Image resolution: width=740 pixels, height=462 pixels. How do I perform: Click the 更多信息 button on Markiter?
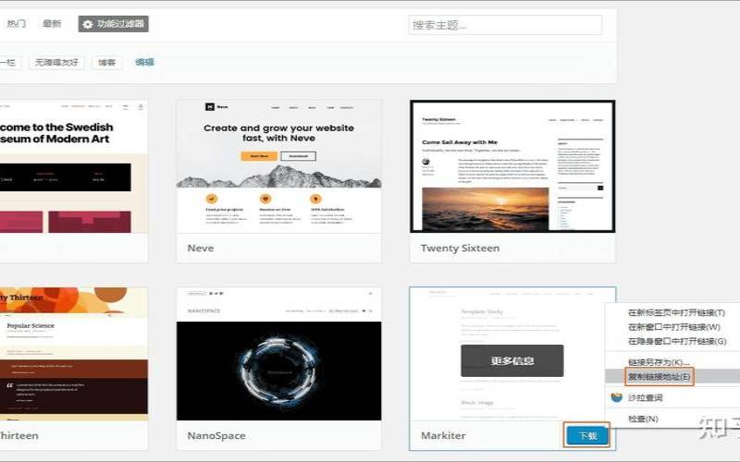point(512,360)
